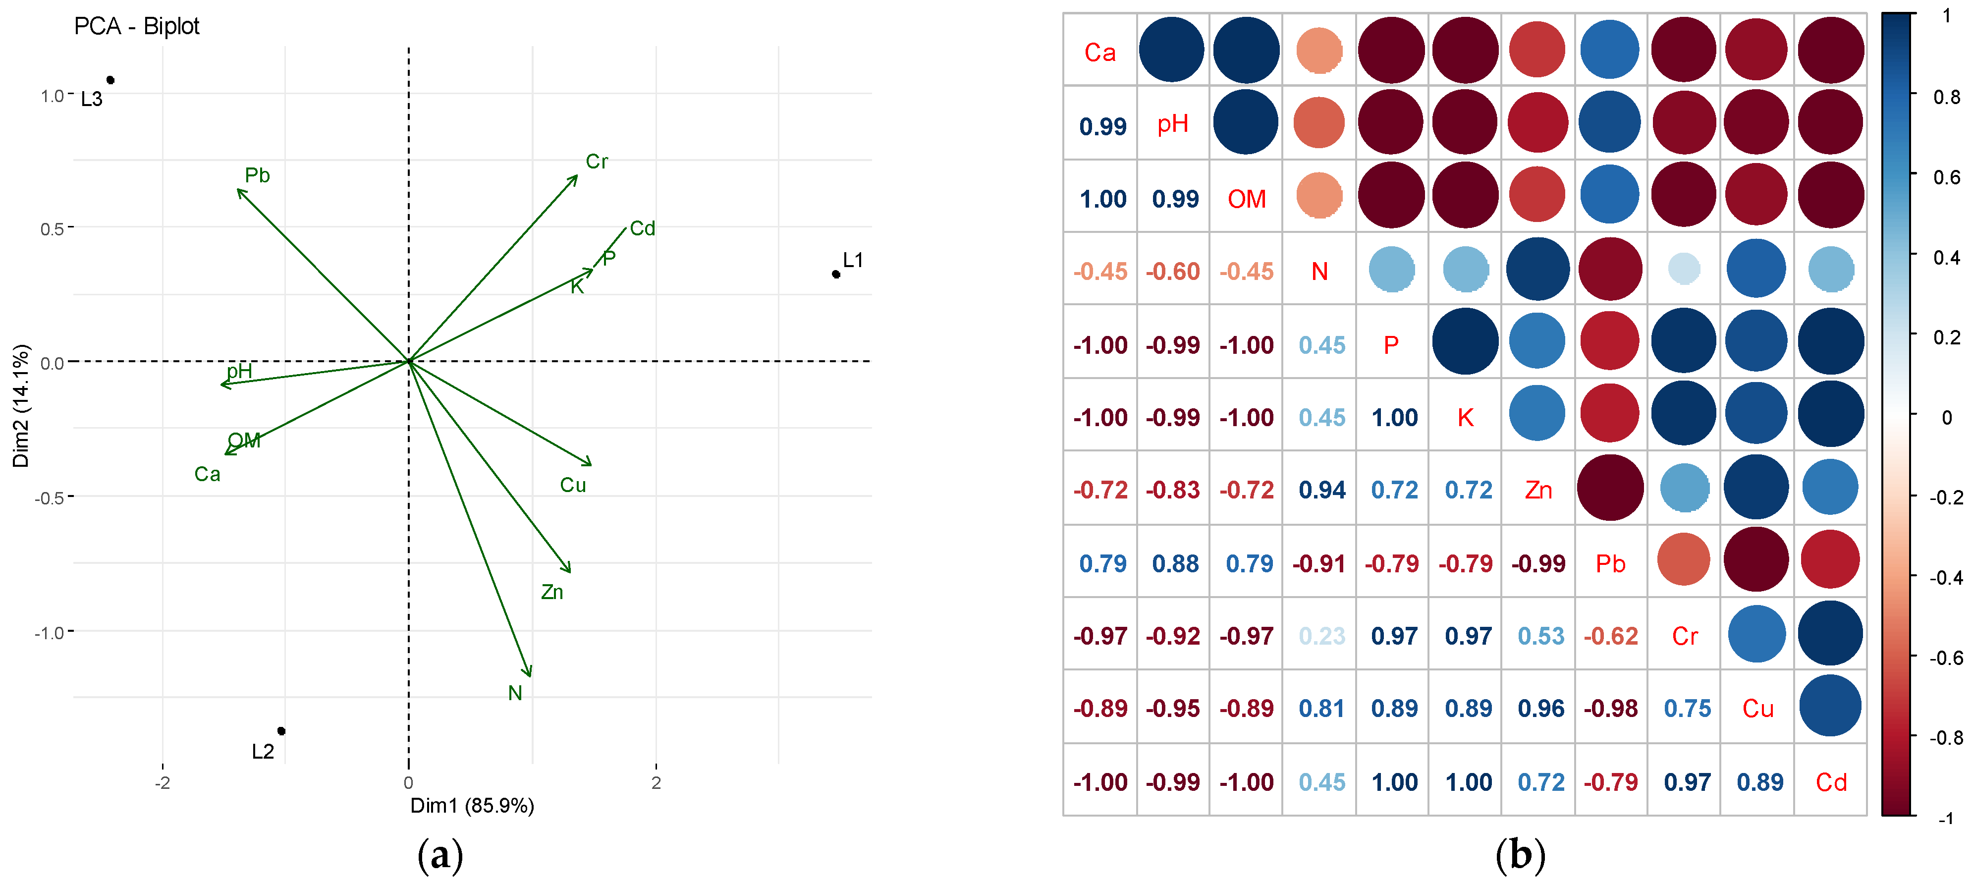Select the -0.60 correlation value cell
This screenshot has height=883, width=1973.
point(1173,272)
